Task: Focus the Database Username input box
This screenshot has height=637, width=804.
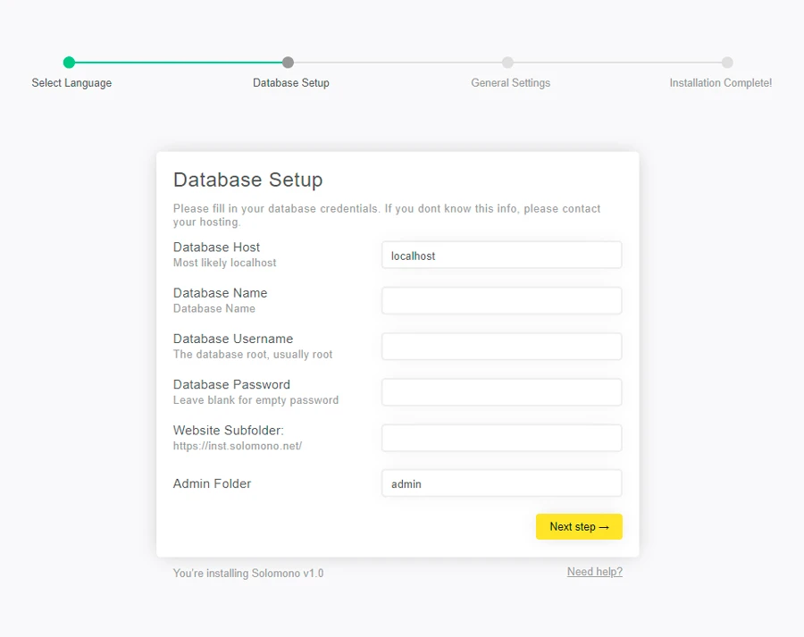Action: pyautogui.click(x=501, y=347)
